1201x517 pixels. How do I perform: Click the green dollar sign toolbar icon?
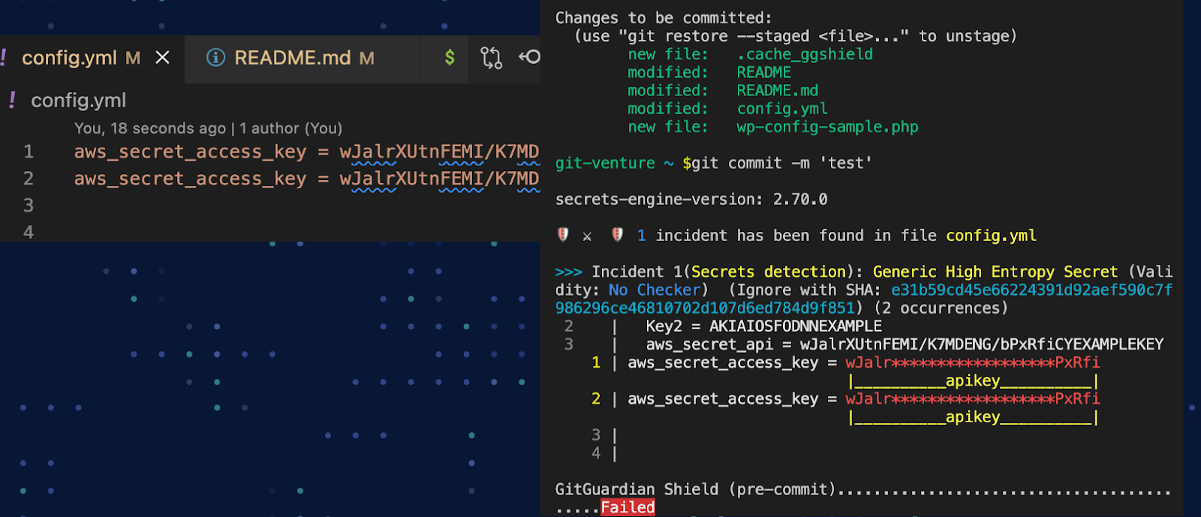450,58
